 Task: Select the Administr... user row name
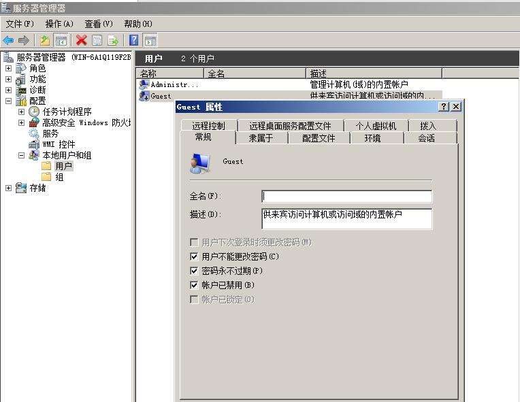[174, 84]
